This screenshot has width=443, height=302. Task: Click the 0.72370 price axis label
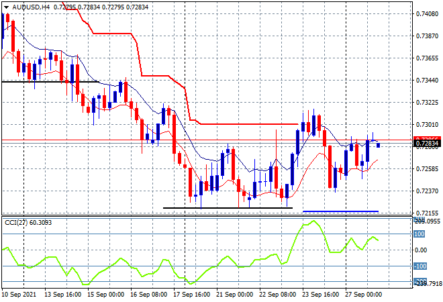[427, 191]
